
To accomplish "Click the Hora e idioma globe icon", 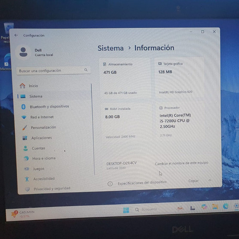I will (26, 159).
